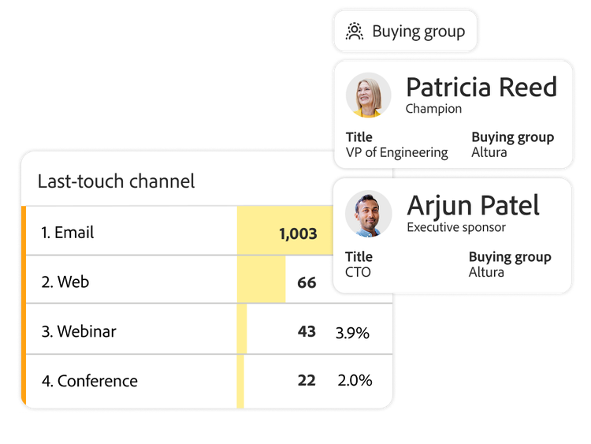Viewport: 591px width, 444px height.
Task: Open Altura buying group for Arjun Patel
Action: 486,272
